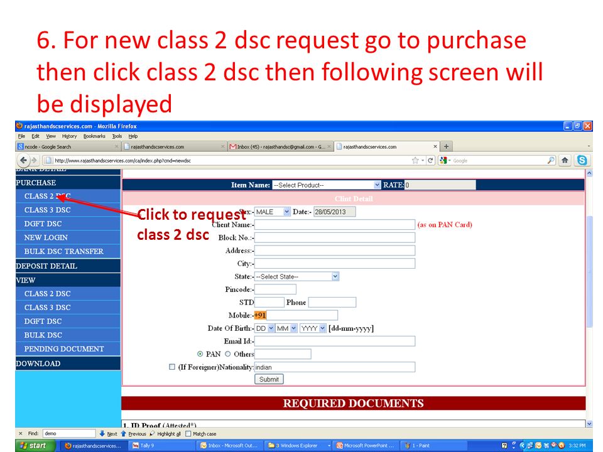Viewport: 603px width, 452px height.
Task: Open the Edit menu
Action: [x=35, y=136]
